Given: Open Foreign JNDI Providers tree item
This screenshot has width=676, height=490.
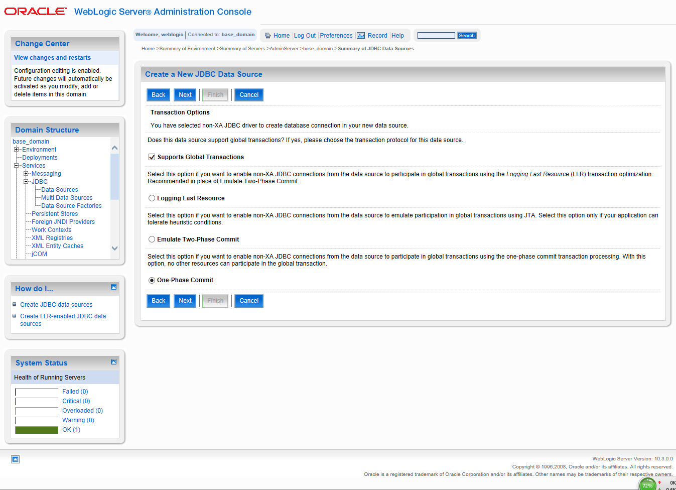Looking at the screenshot, I should (63, 222).
